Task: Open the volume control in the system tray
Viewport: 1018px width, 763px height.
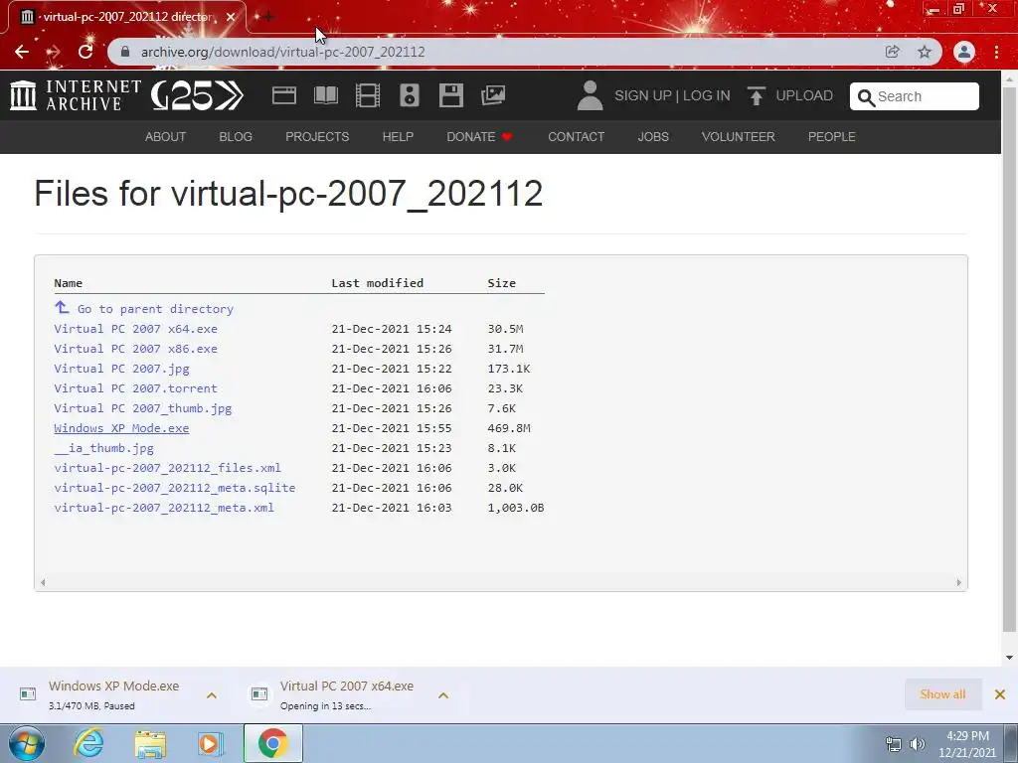Action: tap(918, 744)
